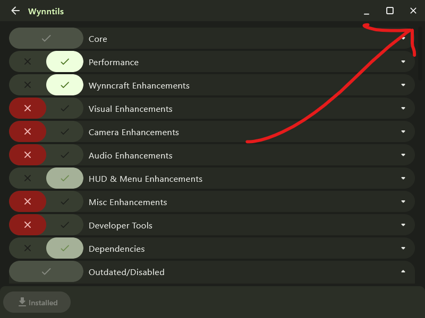This screenshot has width=425, height=318.
Task: Click the red X for Visual Enhancements
Action: (x=28, y=109)
